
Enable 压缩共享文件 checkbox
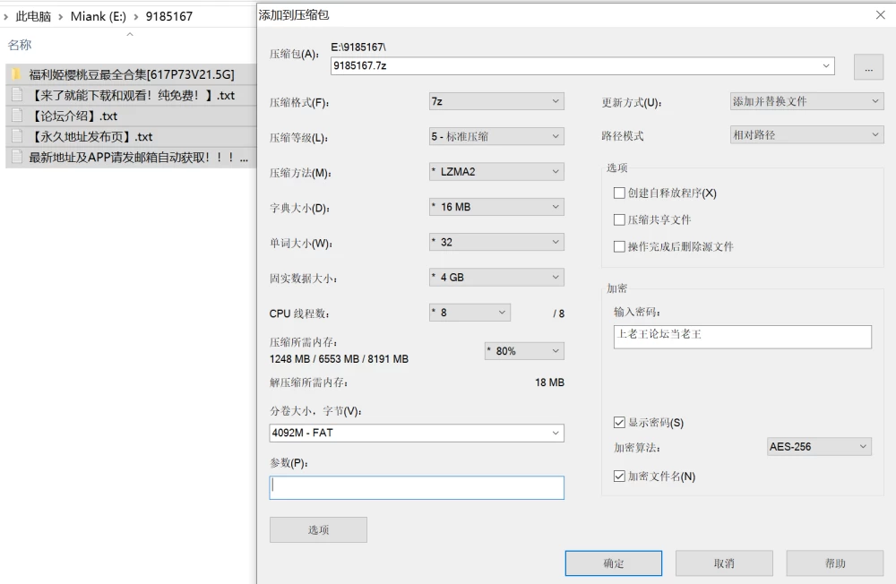coord(619,220)
